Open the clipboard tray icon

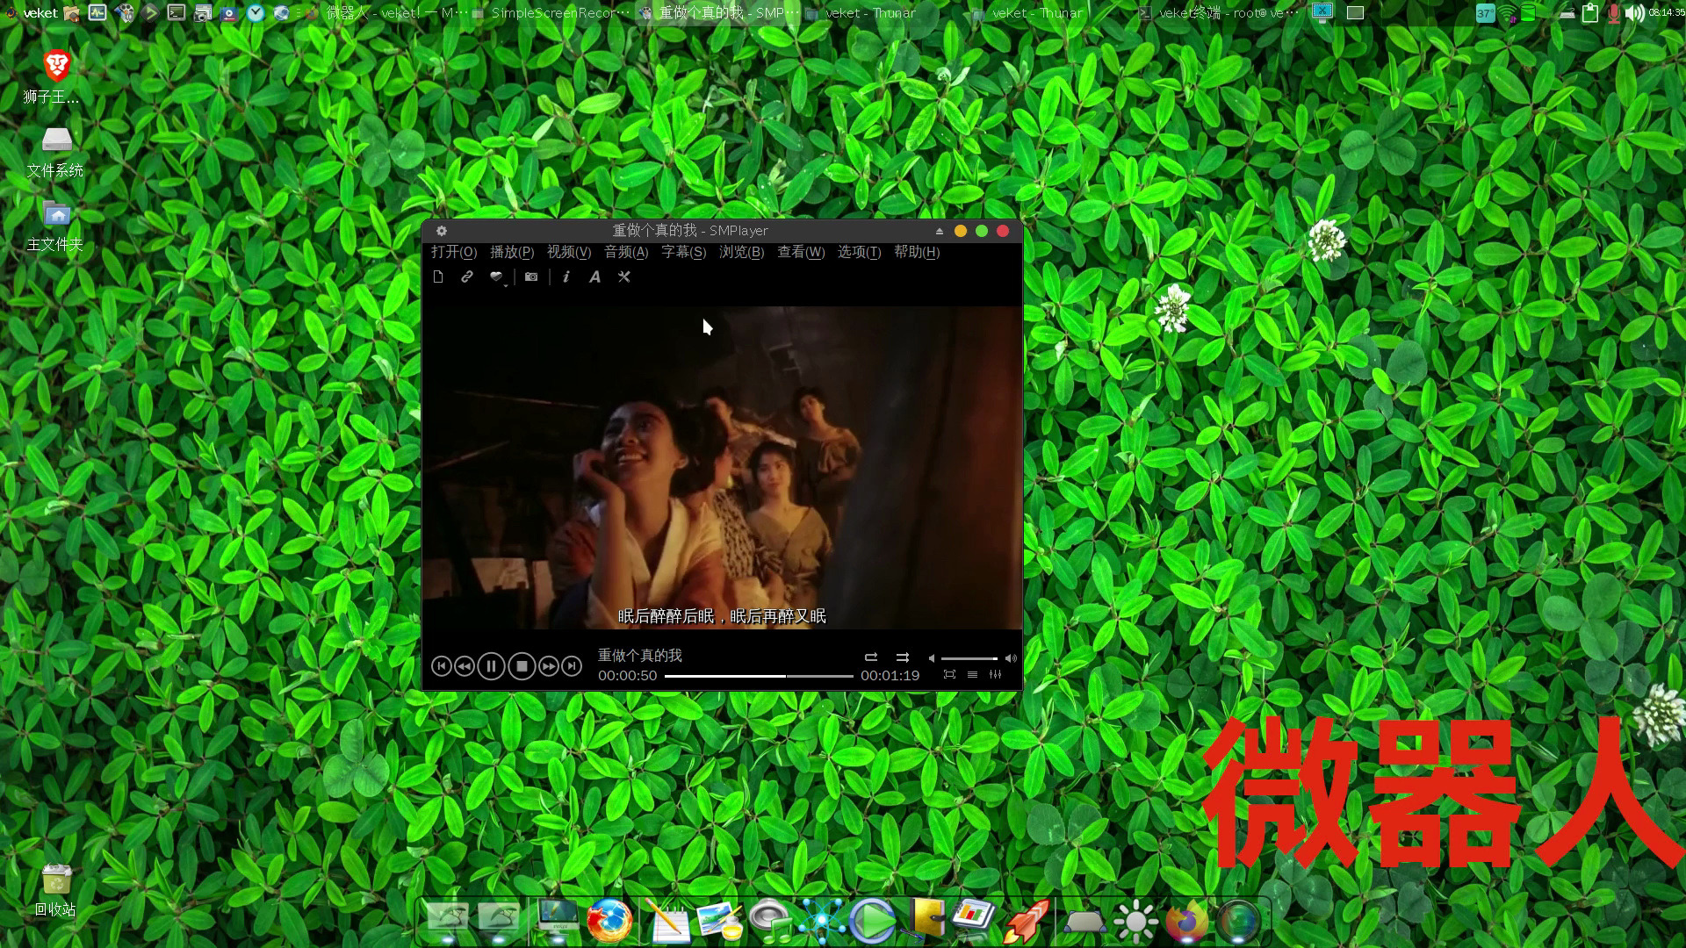click(1590, 13)
